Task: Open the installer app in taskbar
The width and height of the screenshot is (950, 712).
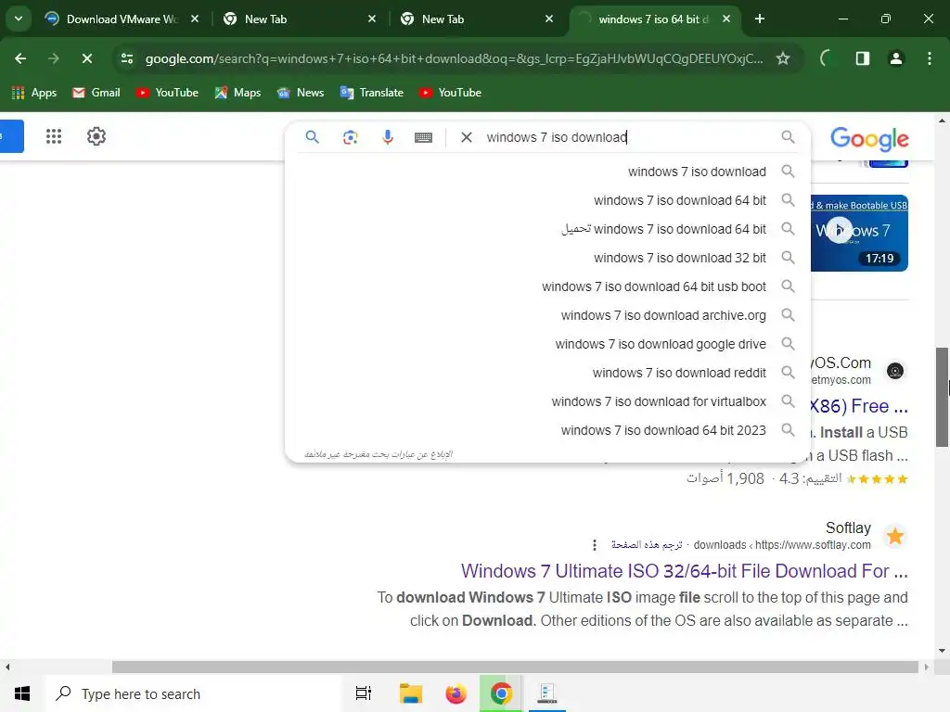Action: click(547, 693)
